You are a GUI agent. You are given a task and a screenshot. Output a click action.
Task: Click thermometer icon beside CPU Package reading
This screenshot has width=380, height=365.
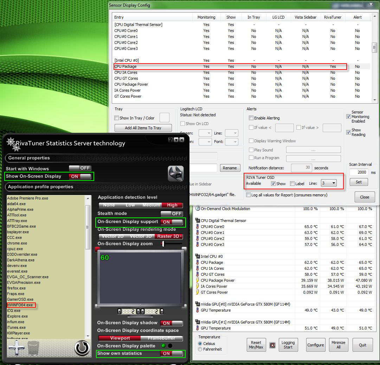coord(197,262)
